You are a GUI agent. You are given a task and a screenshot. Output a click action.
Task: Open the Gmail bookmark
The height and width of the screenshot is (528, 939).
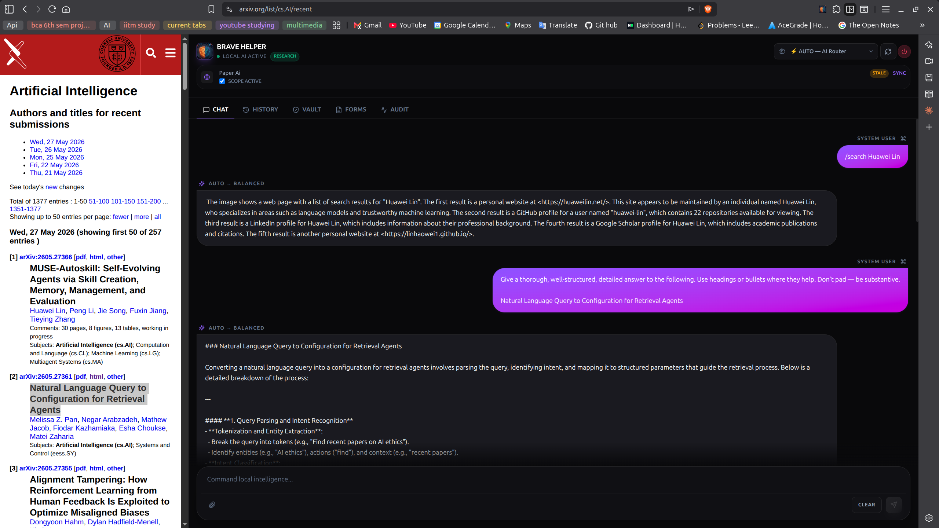coord(368,25)
